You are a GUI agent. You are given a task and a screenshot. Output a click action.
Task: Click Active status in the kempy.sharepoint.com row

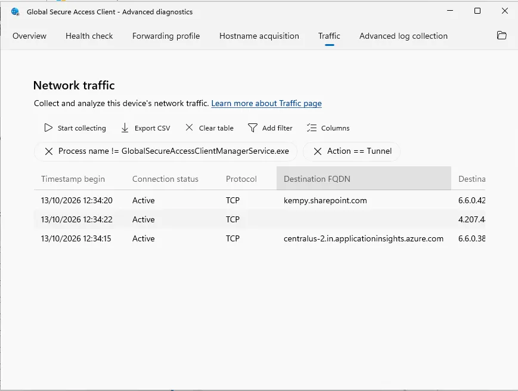pos(144,200)
